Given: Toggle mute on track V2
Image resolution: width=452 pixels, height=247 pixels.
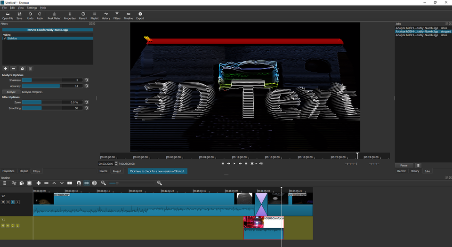Looking at the screenshot, I should (3, 202).
